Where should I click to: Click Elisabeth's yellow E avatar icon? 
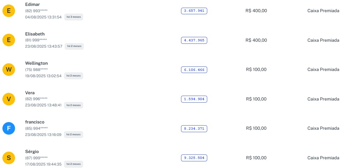click(x=9, y=40)
